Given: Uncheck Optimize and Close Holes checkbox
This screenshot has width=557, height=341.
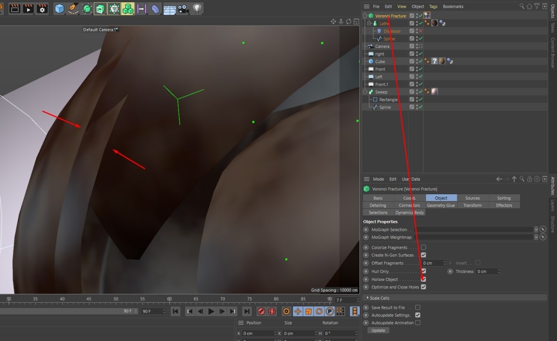Looking at the screenshot, I should 423,287.
